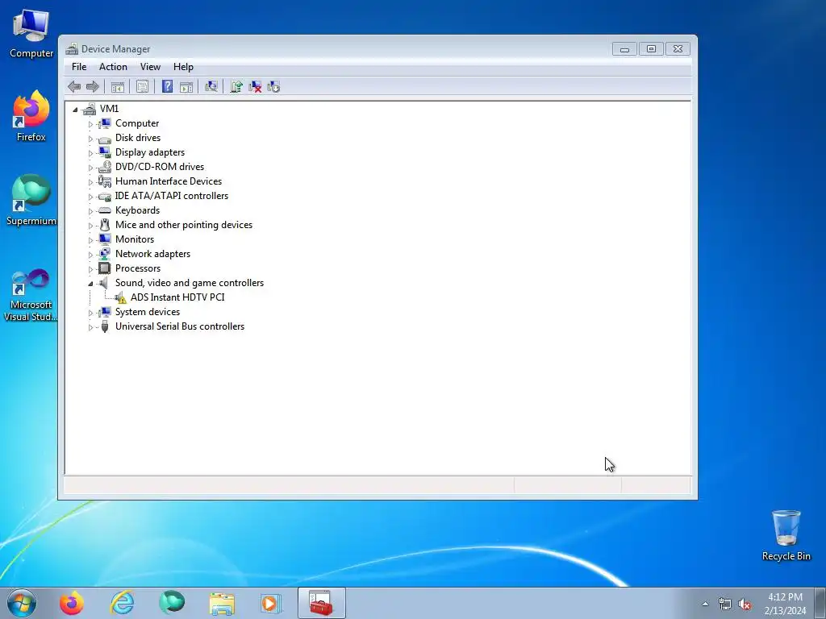826x619 pixels.
Task: Click the Update Driver Software toolbar icon
Action: [x=236, y=87]
